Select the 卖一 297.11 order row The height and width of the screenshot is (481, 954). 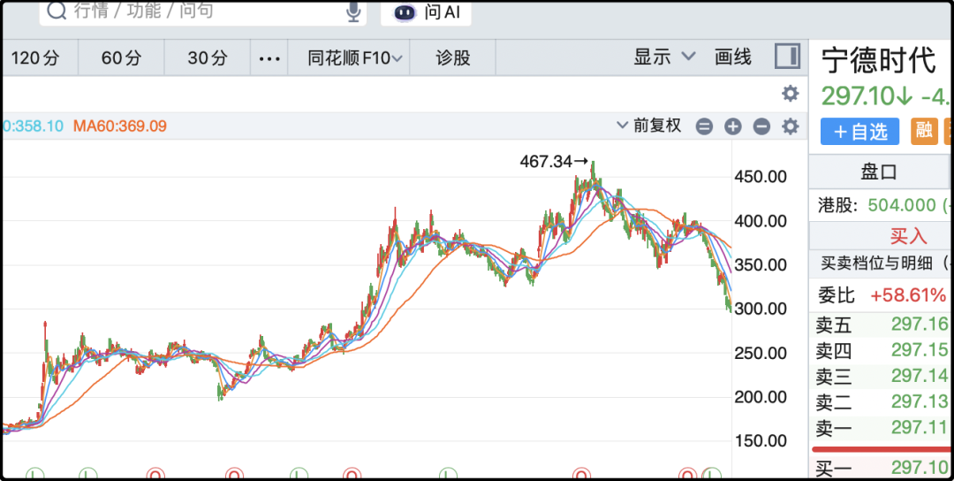coord(882,429)
